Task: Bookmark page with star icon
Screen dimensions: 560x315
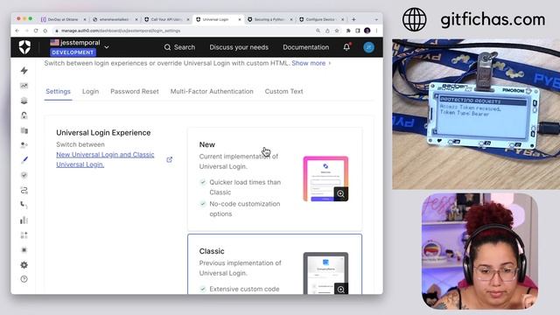Action: click(337, 31)
